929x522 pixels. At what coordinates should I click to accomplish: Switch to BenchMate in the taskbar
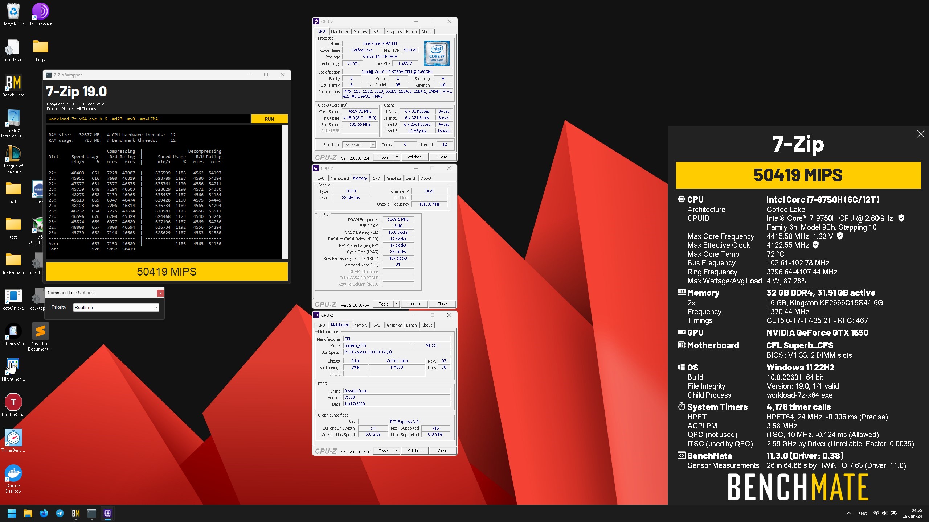tap(76, 513)
